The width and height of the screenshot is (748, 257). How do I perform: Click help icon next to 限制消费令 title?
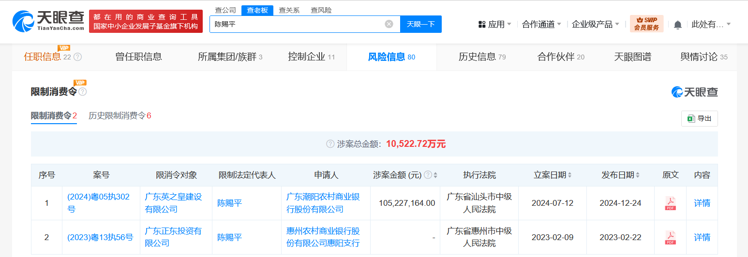[x=83, y=92]
